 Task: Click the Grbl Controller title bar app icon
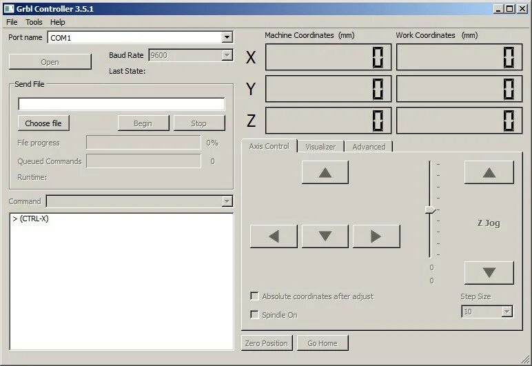tap(9, 8)
